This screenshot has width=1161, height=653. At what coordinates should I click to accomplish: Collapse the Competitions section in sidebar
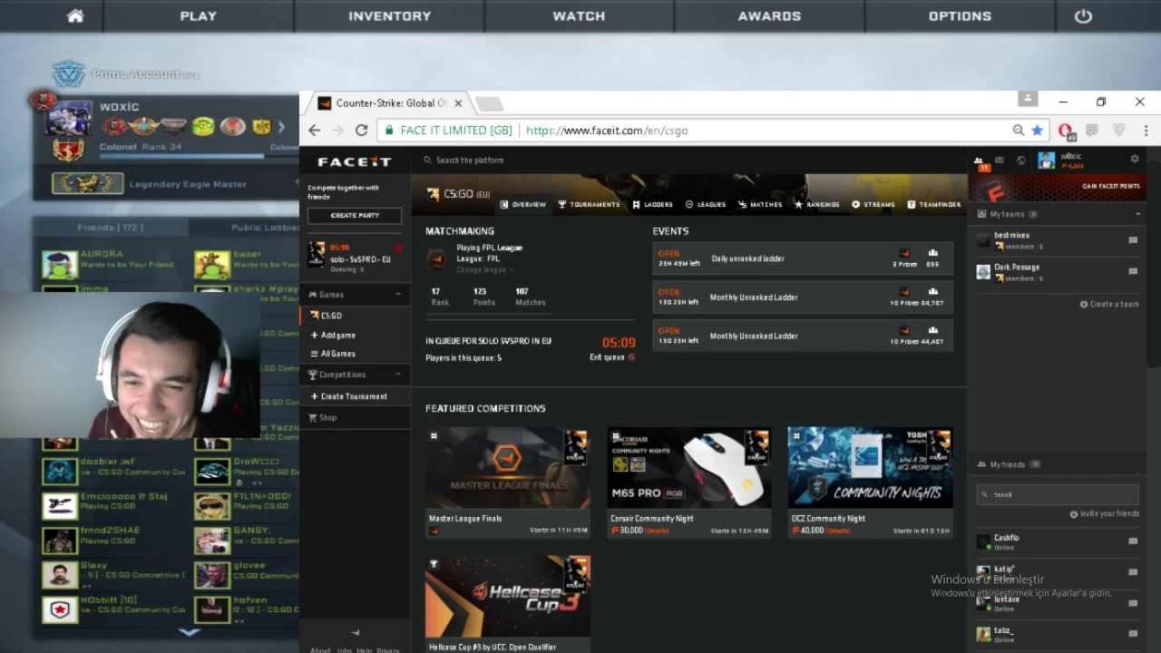point(397,375)
